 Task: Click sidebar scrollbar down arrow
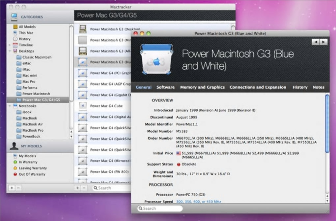pos(71,137)
